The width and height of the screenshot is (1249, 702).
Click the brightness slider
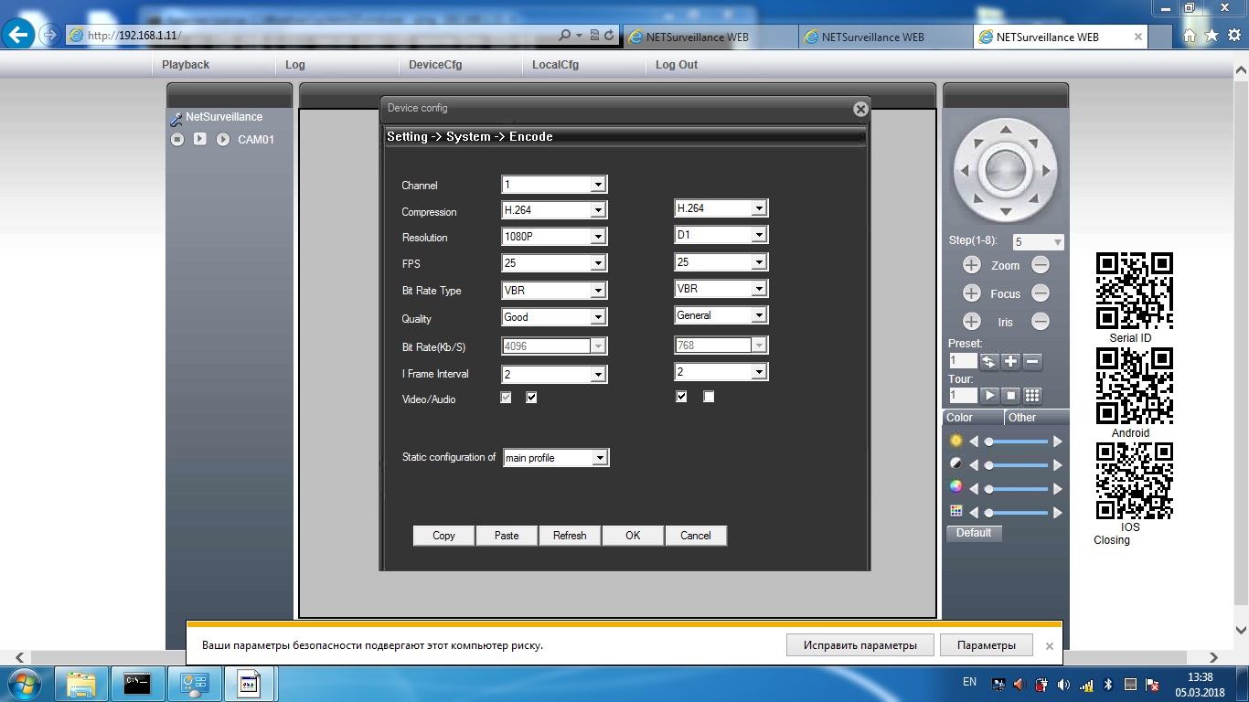pos(1016,441)
